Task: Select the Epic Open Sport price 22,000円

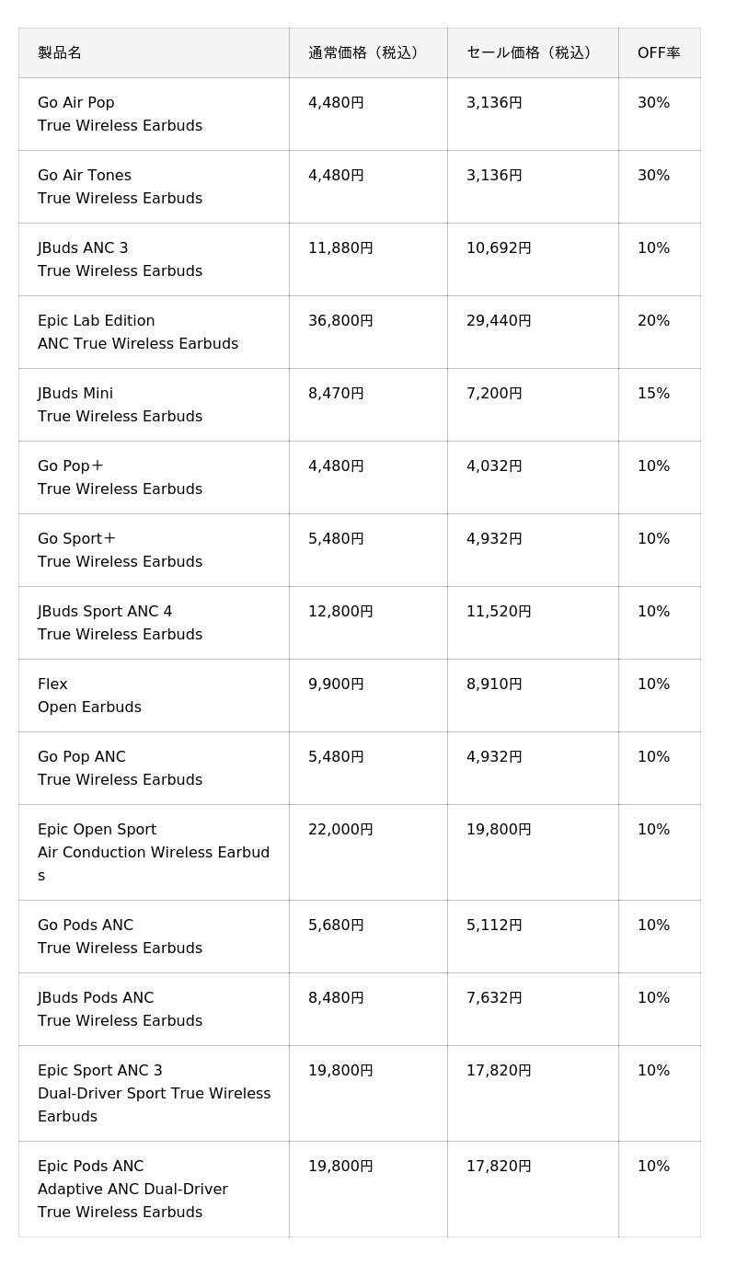Action: [x=340, y=830]
